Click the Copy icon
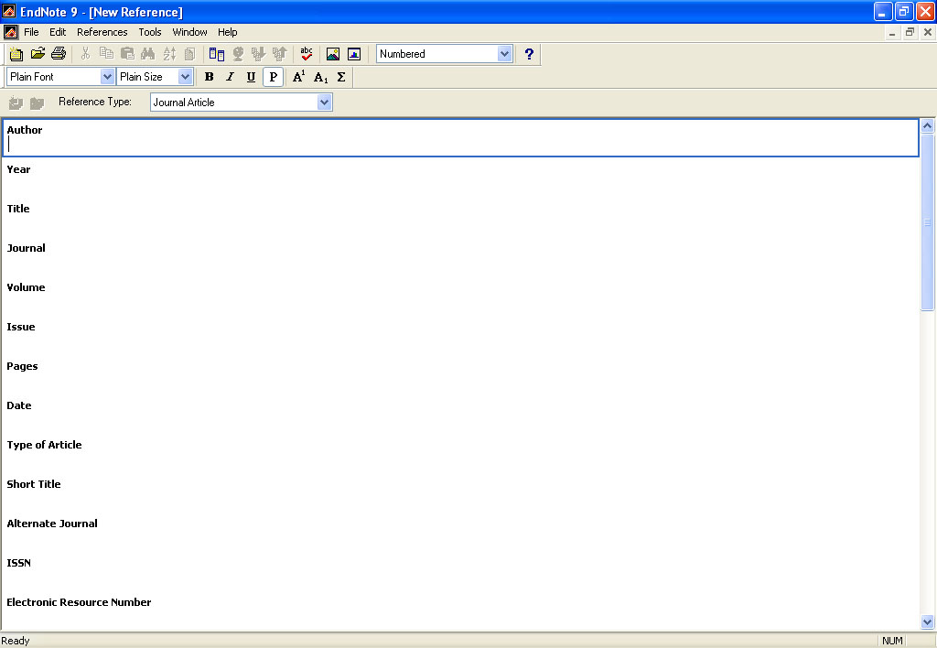The width and height of the screenshot is (937, 648). point(106,54)
